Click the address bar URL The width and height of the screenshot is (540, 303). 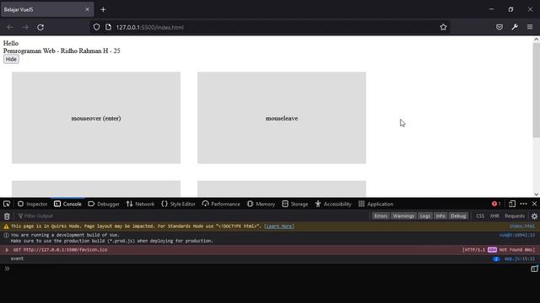coord(150,27)
